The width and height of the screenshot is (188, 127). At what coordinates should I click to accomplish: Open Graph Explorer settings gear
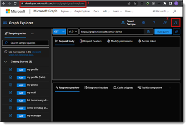[144, 23]
